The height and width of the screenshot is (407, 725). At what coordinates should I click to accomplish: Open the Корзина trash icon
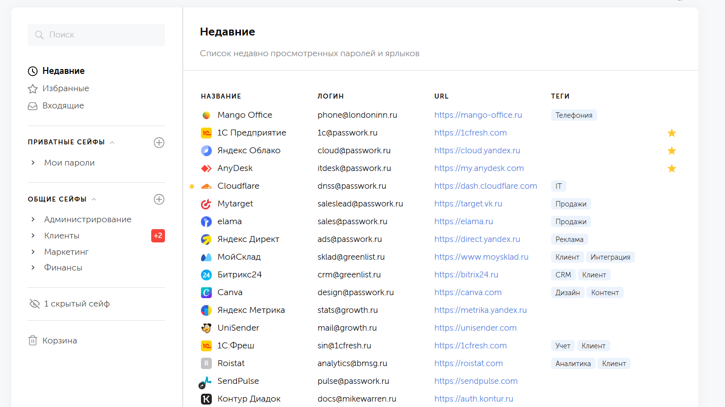click(33, 340)
